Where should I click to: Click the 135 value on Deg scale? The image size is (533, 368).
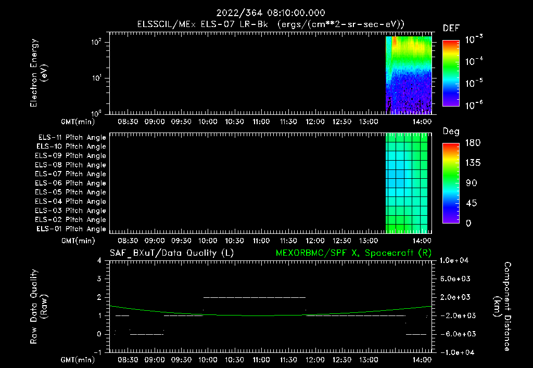point(473,163)
